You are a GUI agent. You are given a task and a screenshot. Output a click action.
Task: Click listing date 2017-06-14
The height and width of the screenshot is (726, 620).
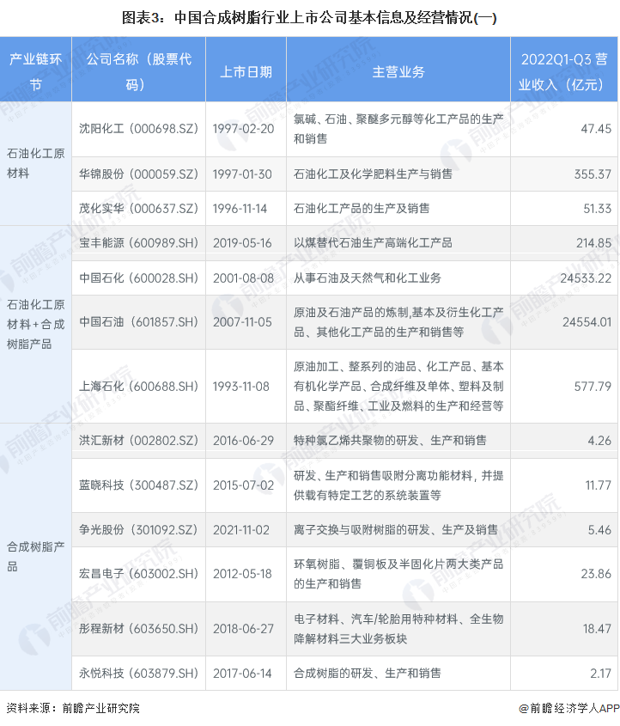pyautogui.click(x=242, y=674)
